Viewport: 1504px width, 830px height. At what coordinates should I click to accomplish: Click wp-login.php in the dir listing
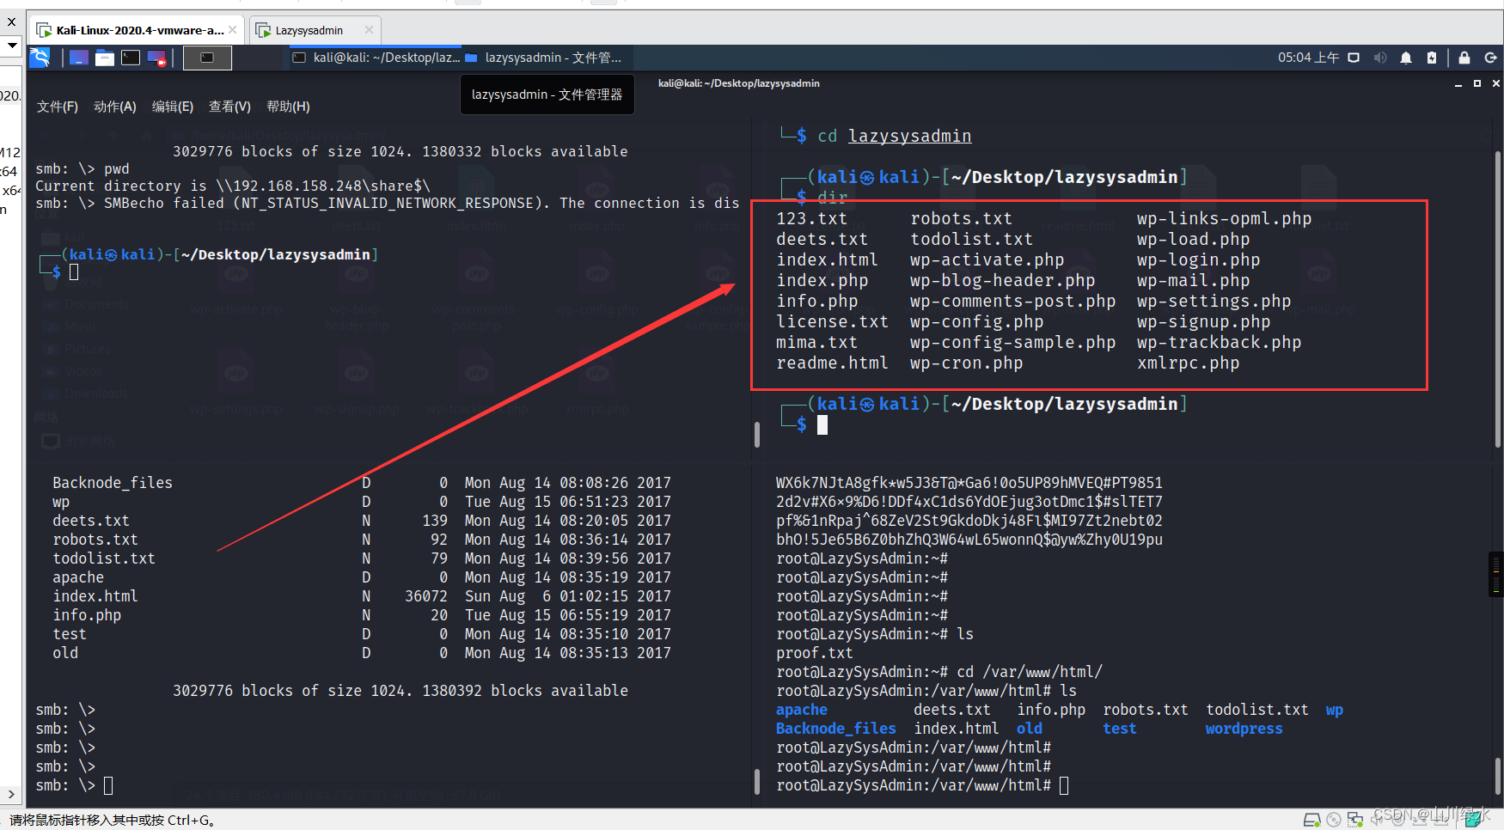pos(1198,259)
